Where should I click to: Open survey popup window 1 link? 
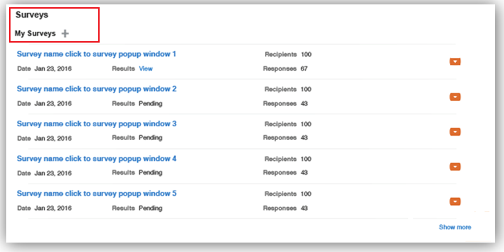point(96,54)
